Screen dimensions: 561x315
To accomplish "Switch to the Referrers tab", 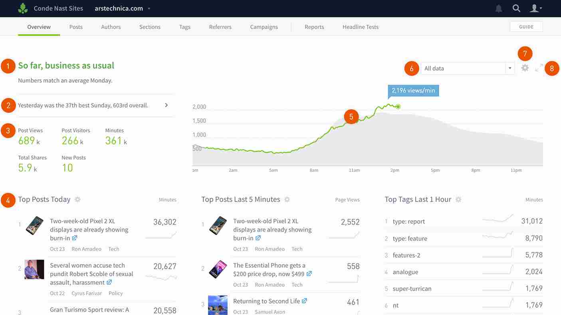I will click(x=220, y=26).
